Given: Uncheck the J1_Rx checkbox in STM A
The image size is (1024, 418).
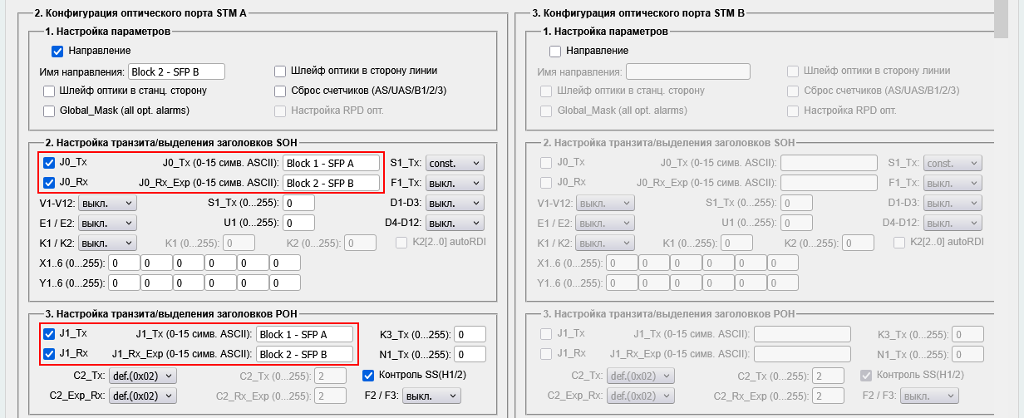Looking at the screenshot, I should pos(49,354).
